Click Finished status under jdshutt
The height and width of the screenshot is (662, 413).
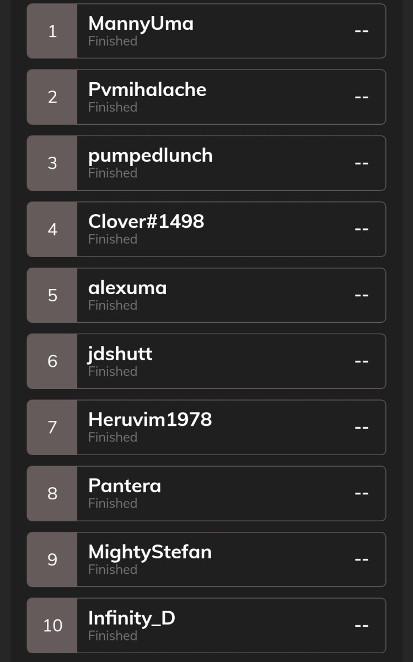112,371
